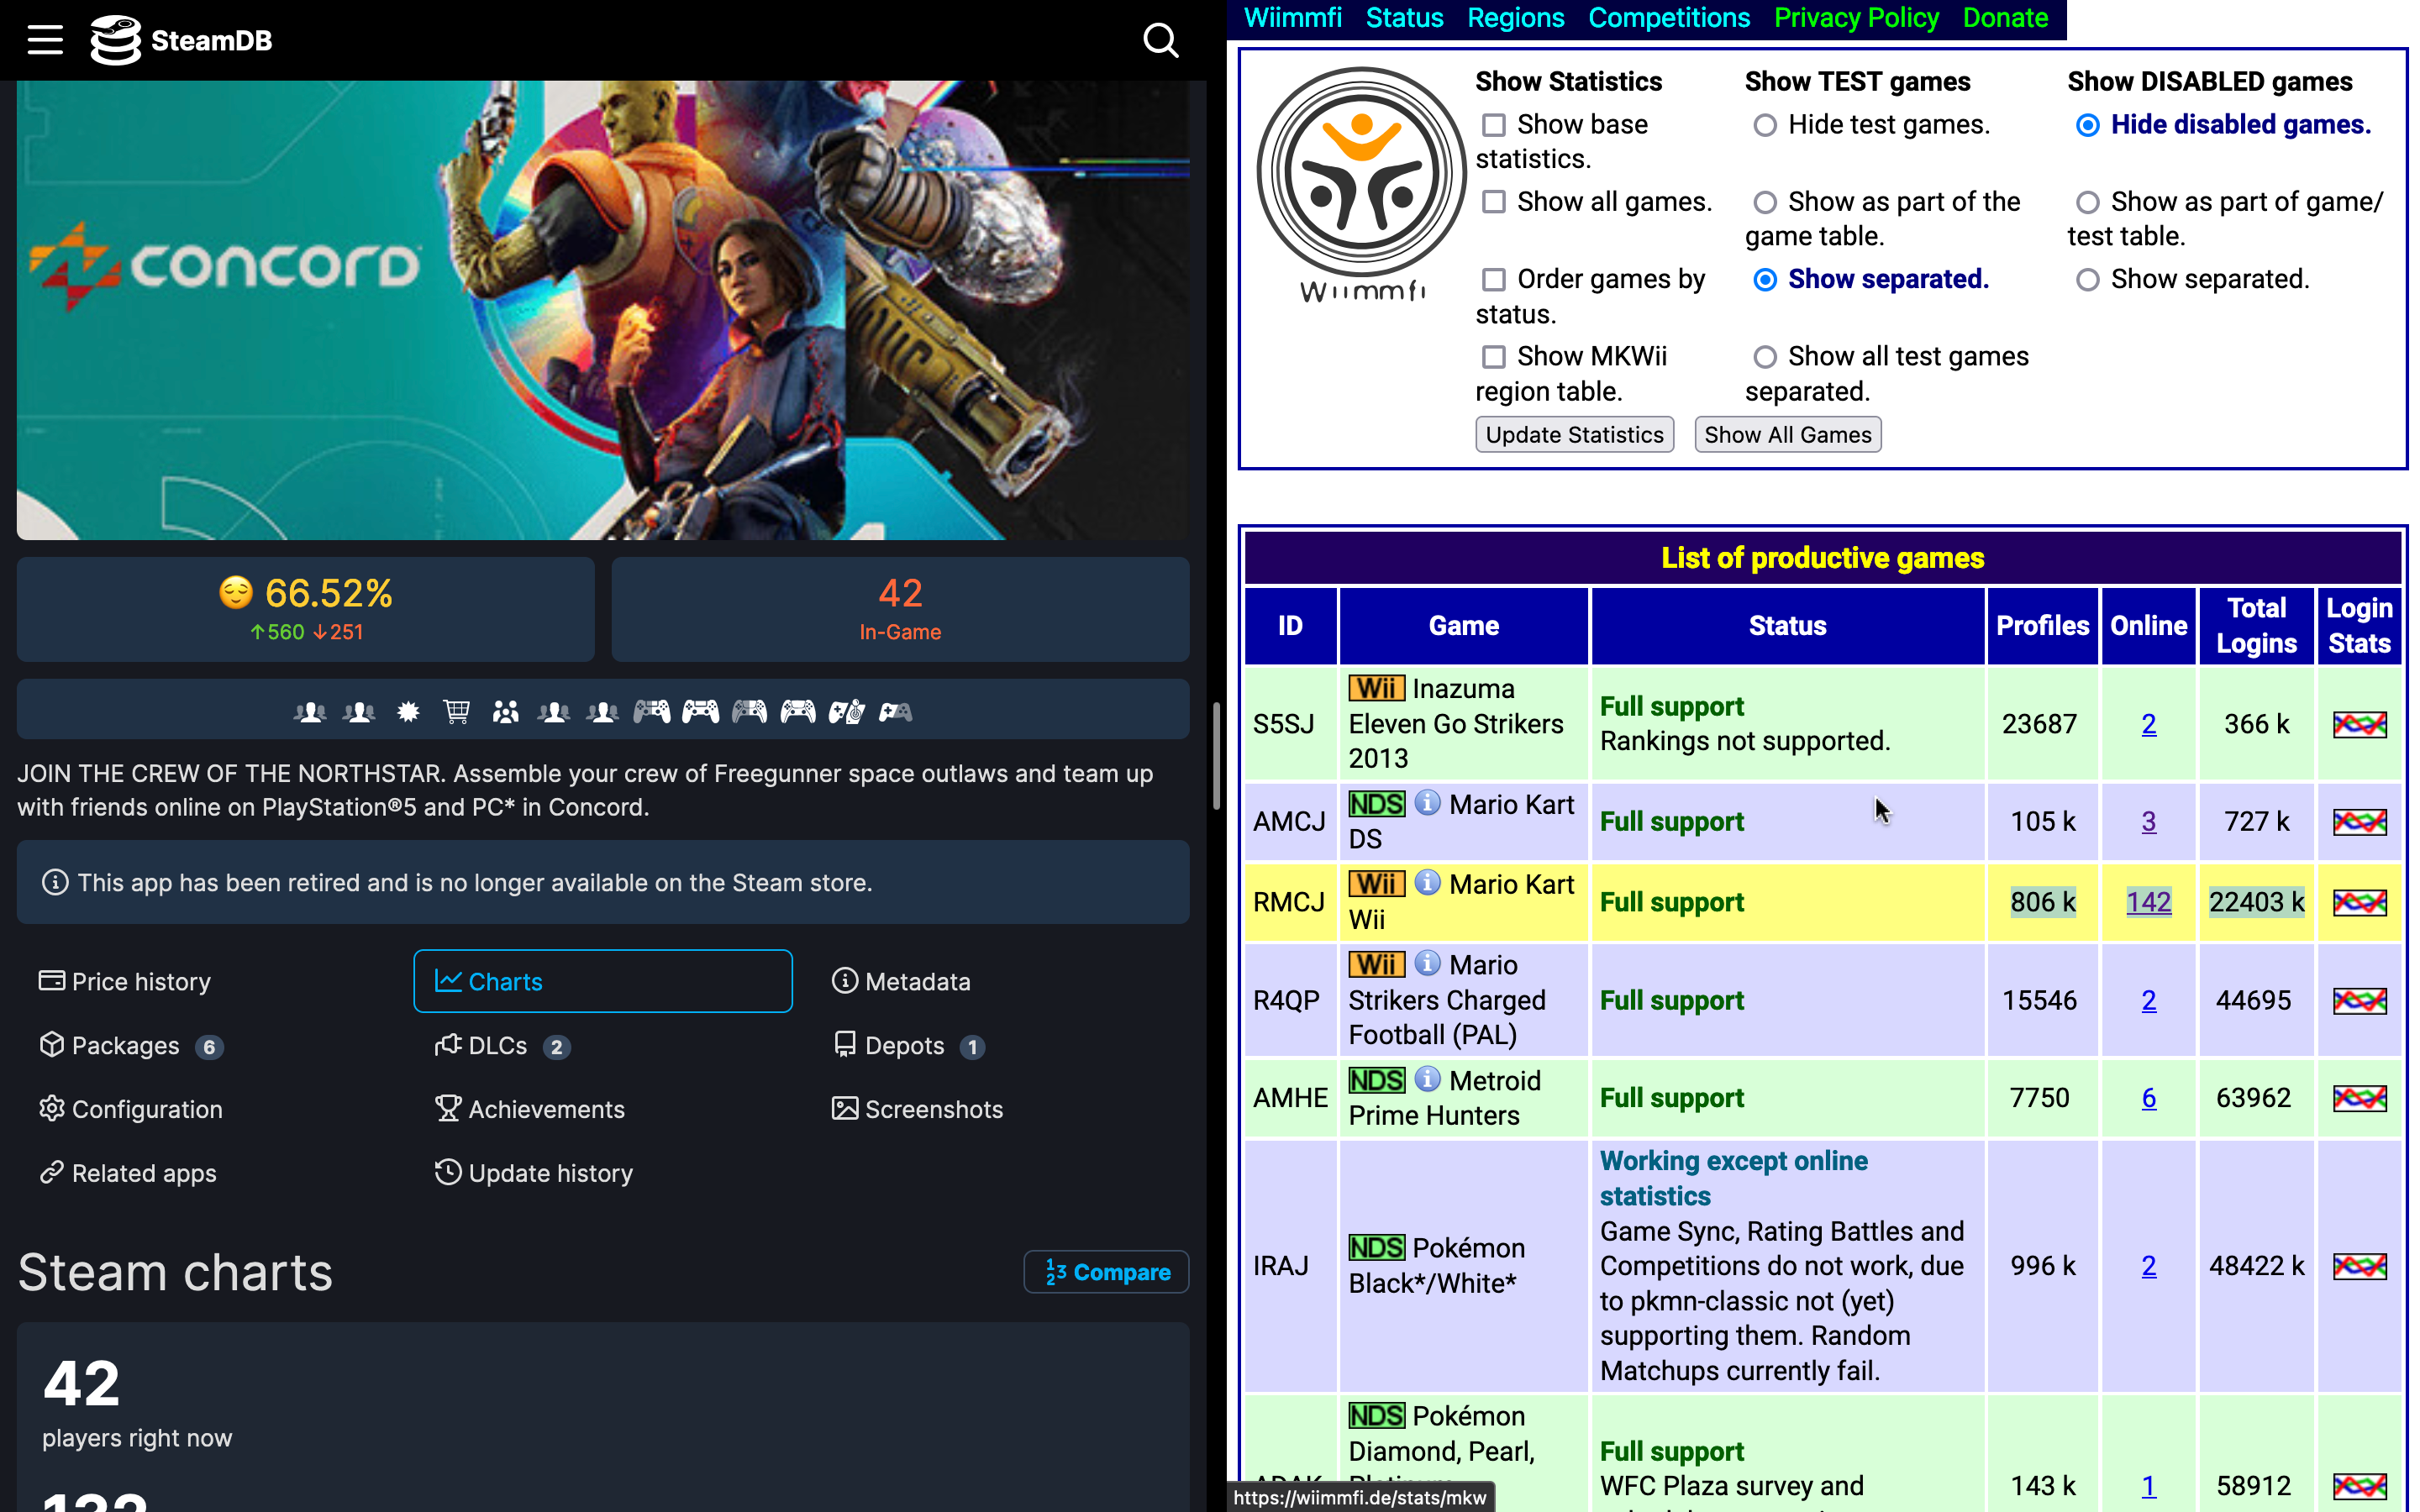
Task: Switch to the Charts tab
Action: 603,982
